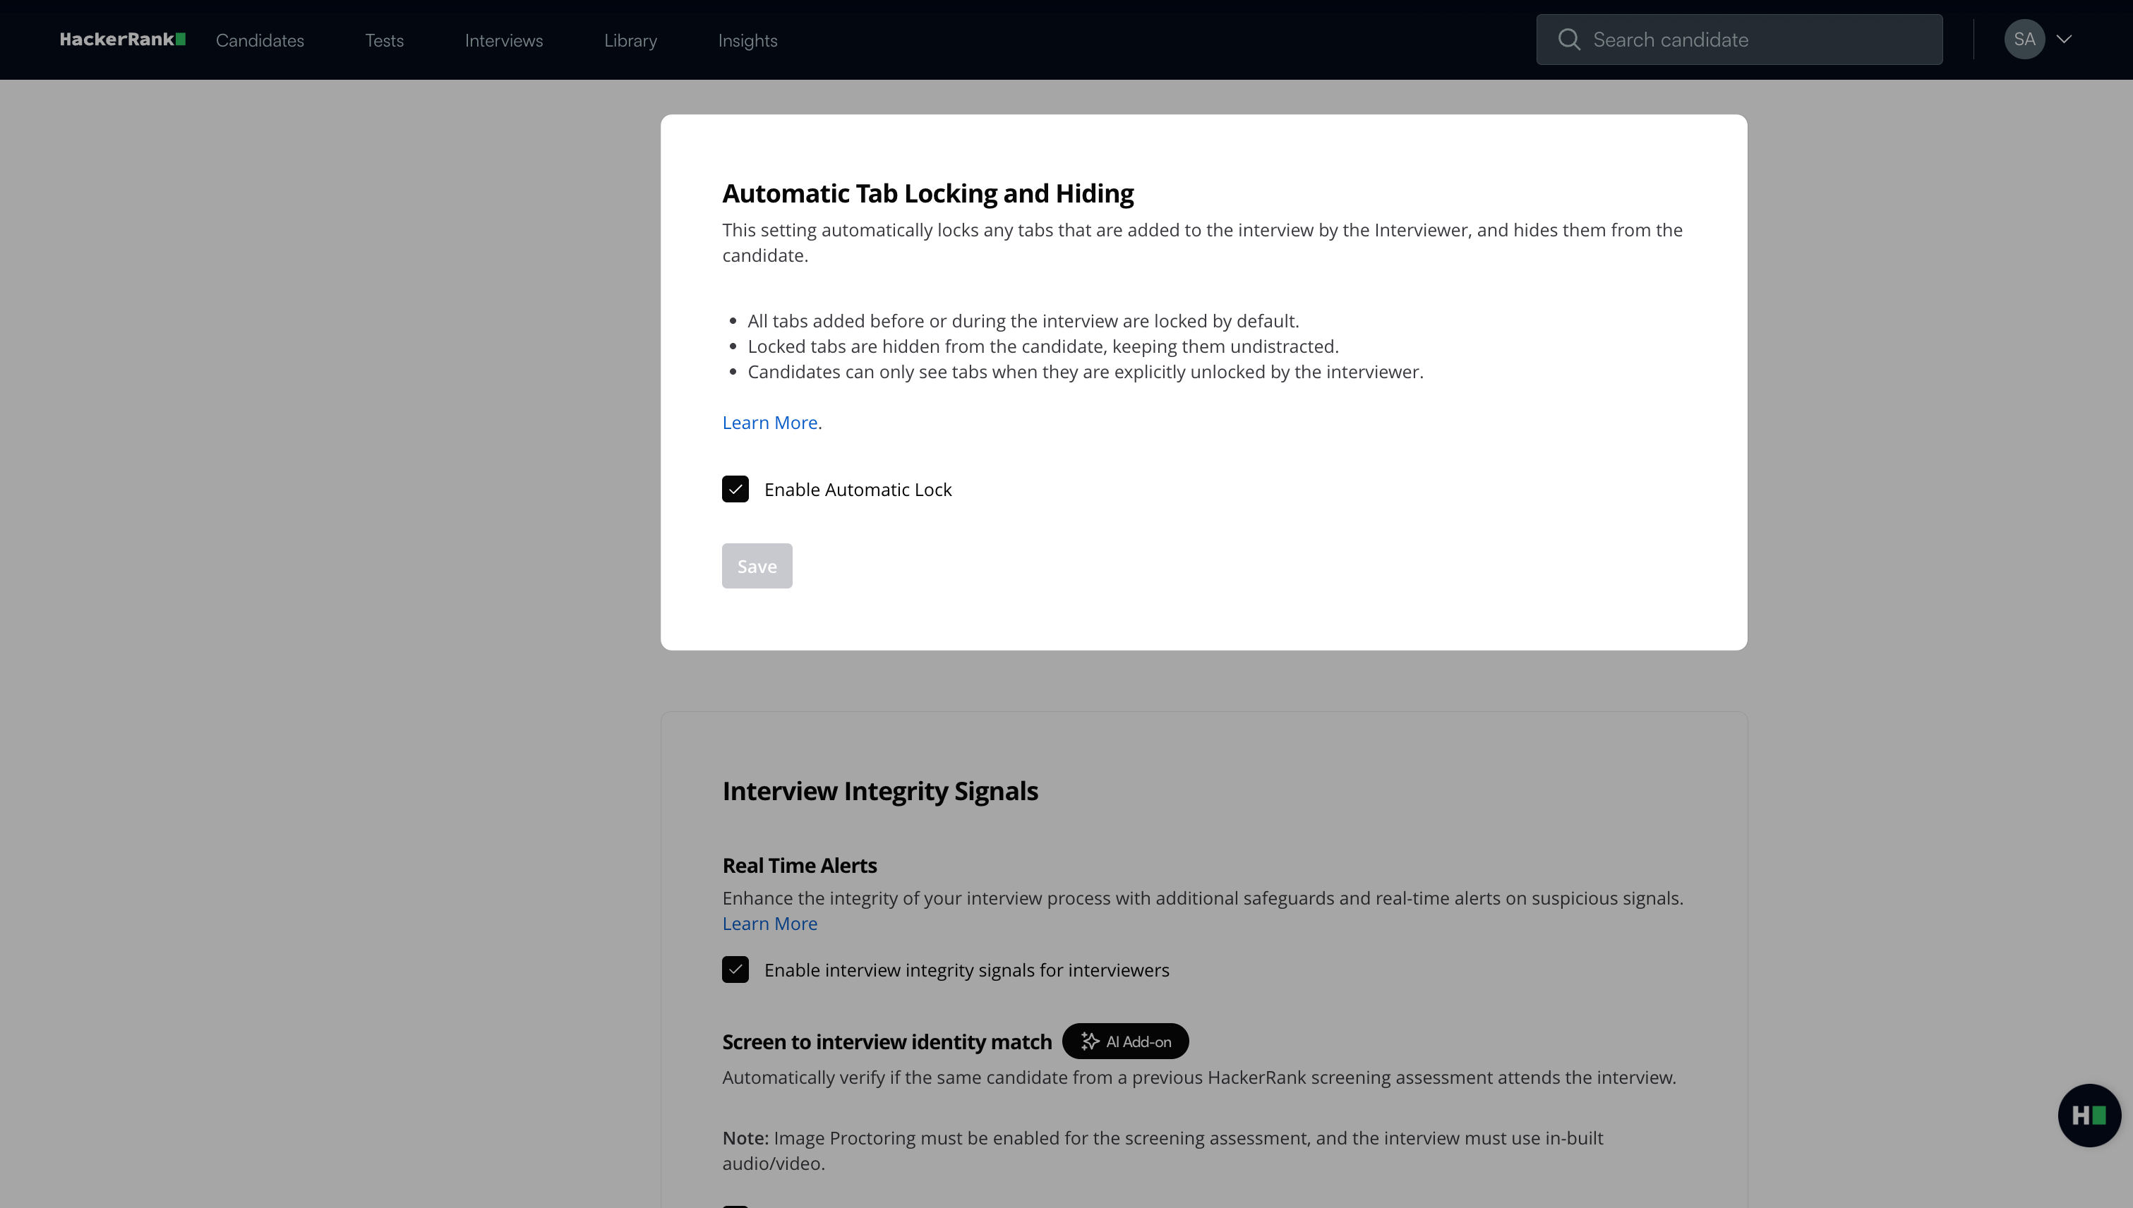
Task: Open Learn More link under Real Time Alerts
Action: [x=769, y=924]
